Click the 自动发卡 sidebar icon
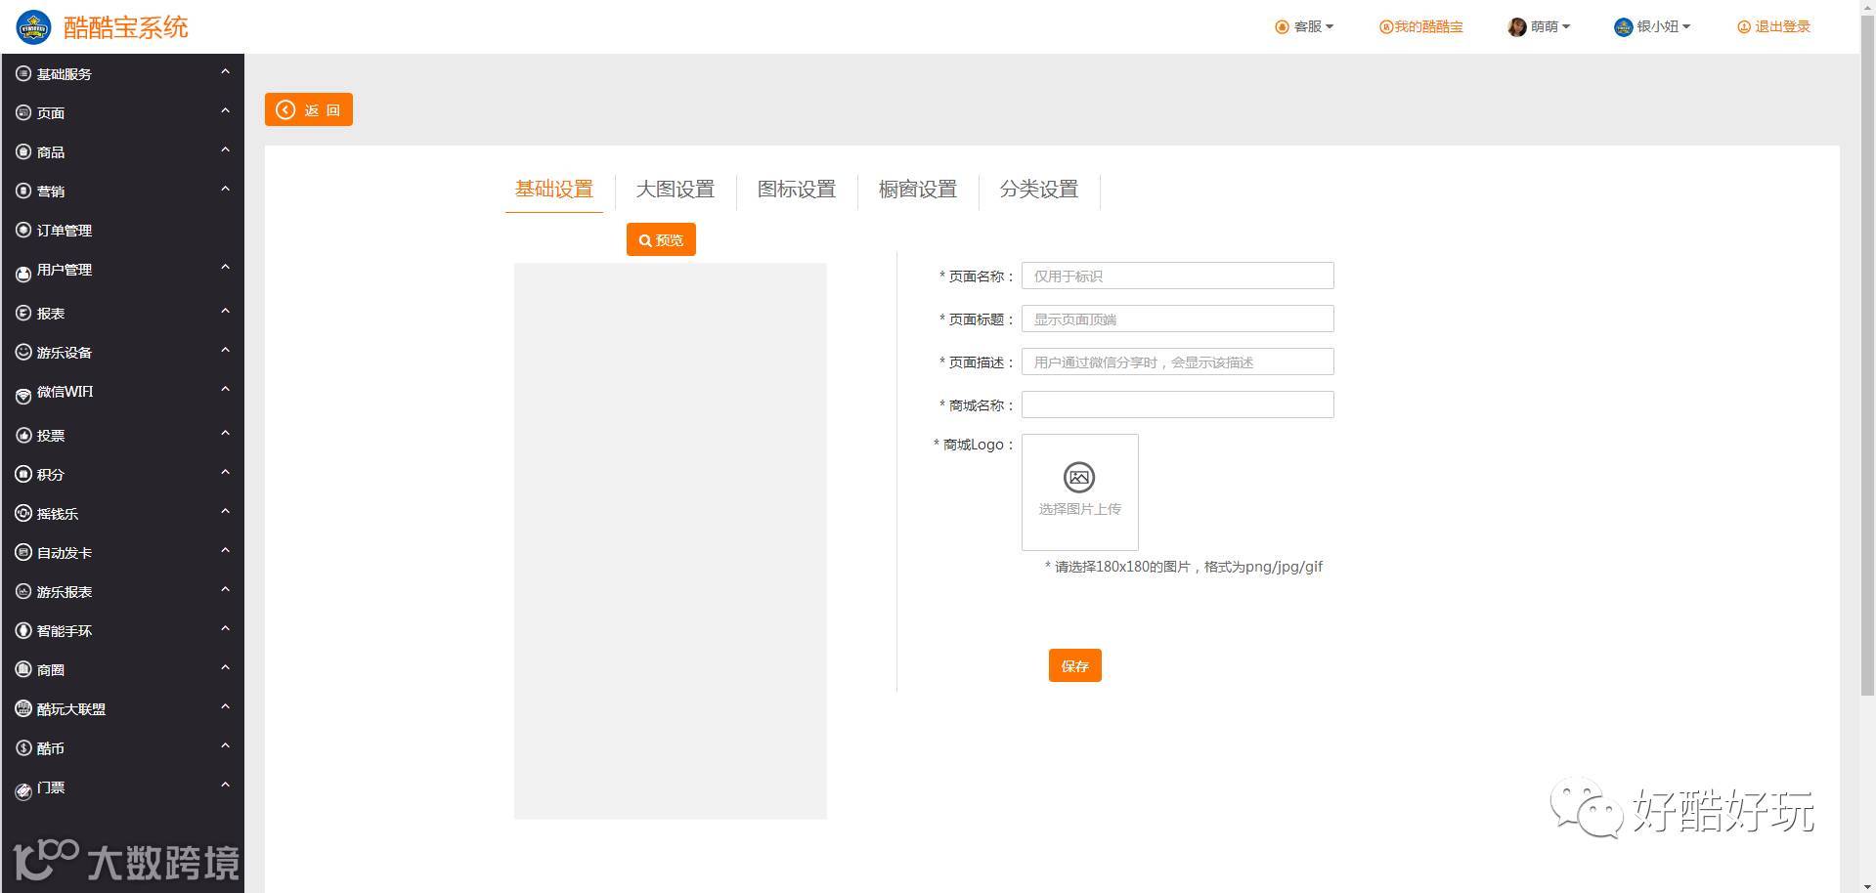This screenshot has height=893, width=1876. tap(23, 552)
